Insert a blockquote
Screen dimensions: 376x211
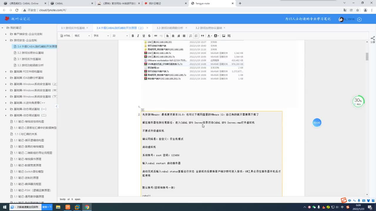(x=202, y=36)
